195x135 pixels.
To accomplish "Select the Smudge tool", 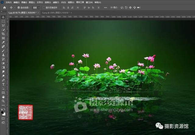I will tap(3, 72).
